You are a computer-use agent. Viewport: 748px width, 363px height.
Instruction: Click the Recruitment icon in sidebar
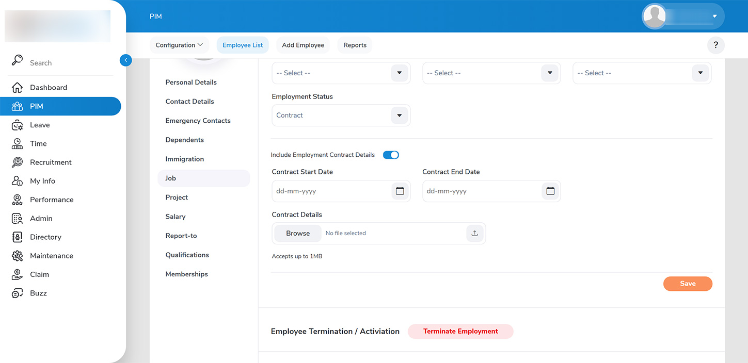[17, 162]
